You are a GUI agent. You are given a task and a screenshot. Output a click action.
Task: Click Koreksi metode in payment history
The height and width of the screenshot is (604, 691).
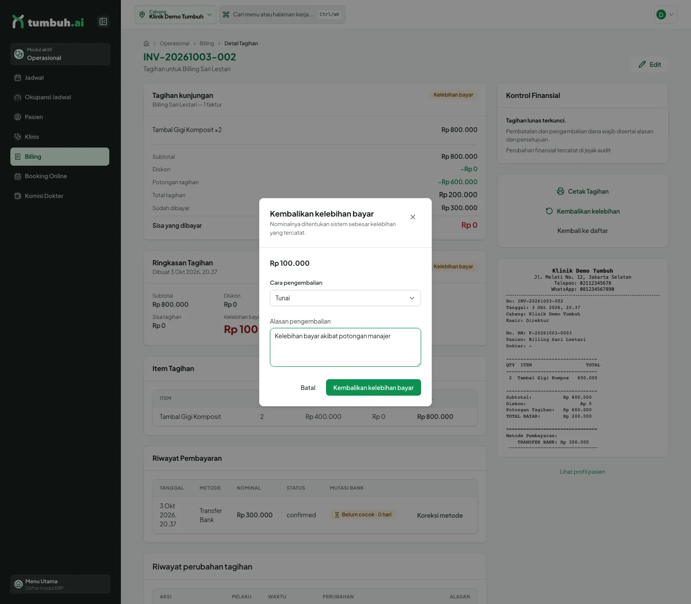440,516
